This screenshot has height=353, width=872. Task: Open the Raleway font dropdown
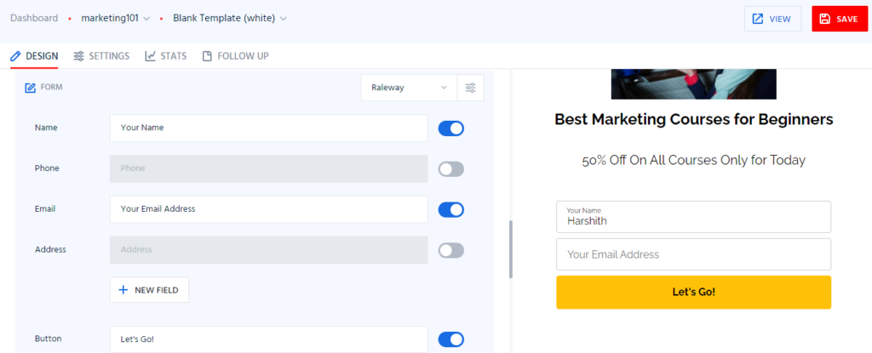[x=409, y=88]
